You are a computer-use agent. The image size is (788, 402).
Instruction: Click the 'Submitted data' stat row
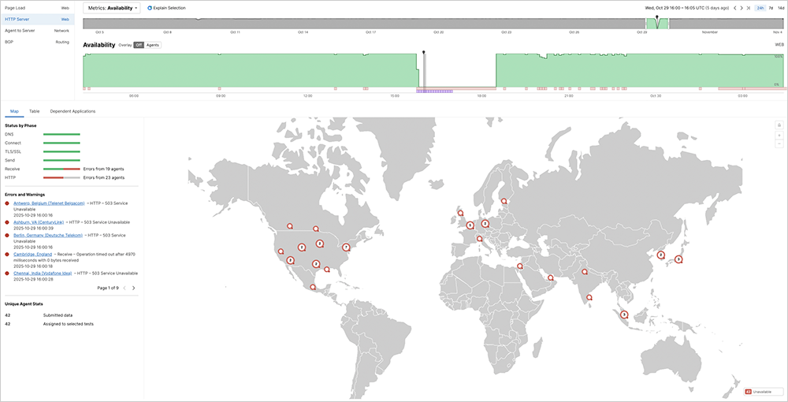click(49, 315)
